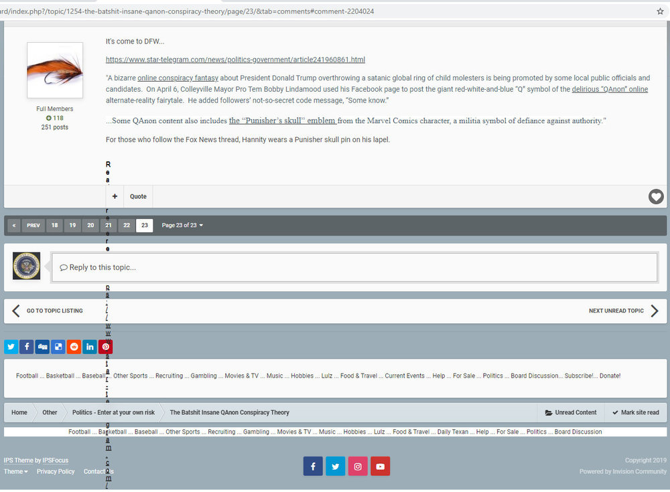Share topic via the Reddit icon
The image size is (670, 492).
74,347
